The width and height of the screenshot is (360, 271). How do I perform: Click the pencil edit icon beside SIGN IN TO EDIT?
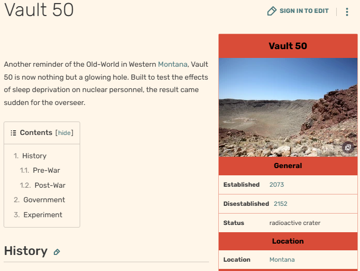pyautogui.click(x=272, y=11)
